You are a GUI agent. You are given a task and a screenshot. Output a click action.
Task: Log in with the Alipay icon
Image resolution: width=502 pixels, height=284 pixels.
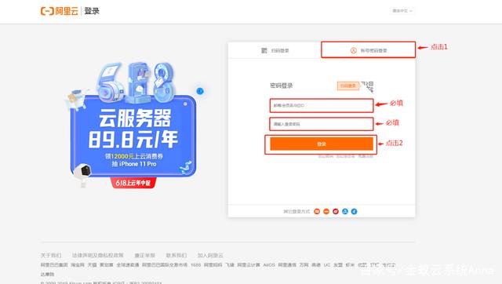point(345,211)
